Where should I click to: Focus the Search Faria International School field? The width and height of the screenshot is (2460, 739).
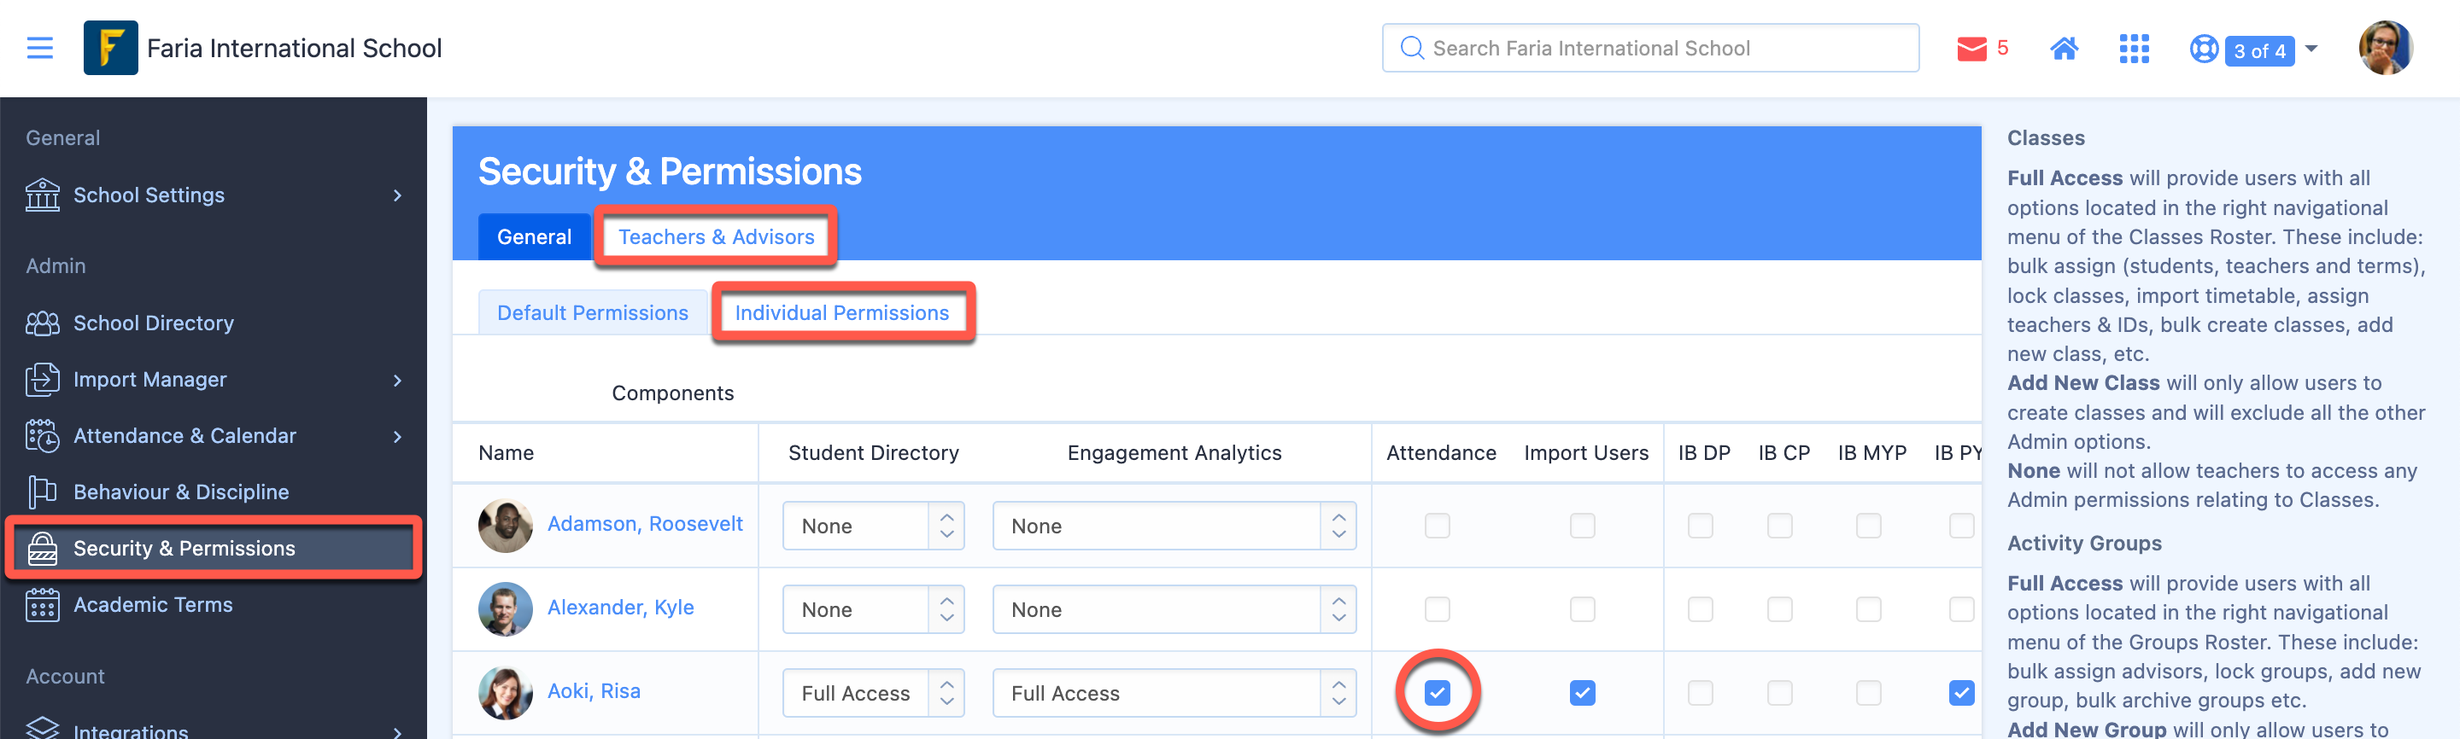(1650, 48)
